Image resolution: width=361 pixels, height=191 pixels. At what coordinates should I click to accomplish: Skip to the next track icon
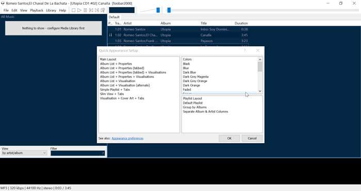(x=97, y=10)
